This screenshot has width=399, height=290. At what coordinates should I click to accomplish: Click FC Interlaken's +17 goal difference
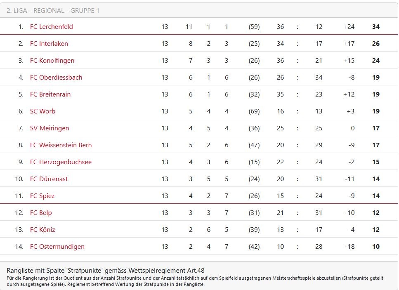point(348,43)
